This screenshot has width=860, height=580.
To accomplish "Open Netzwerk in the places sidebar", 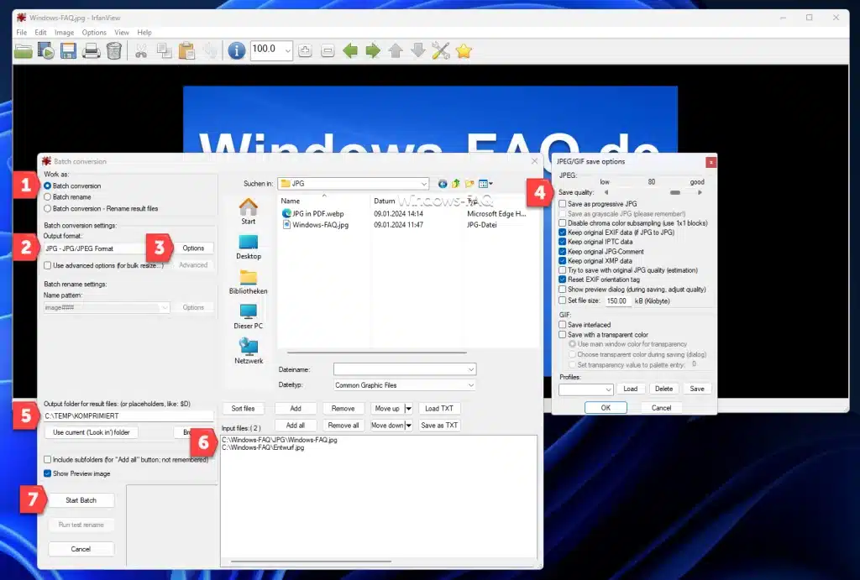I will 249,352.
